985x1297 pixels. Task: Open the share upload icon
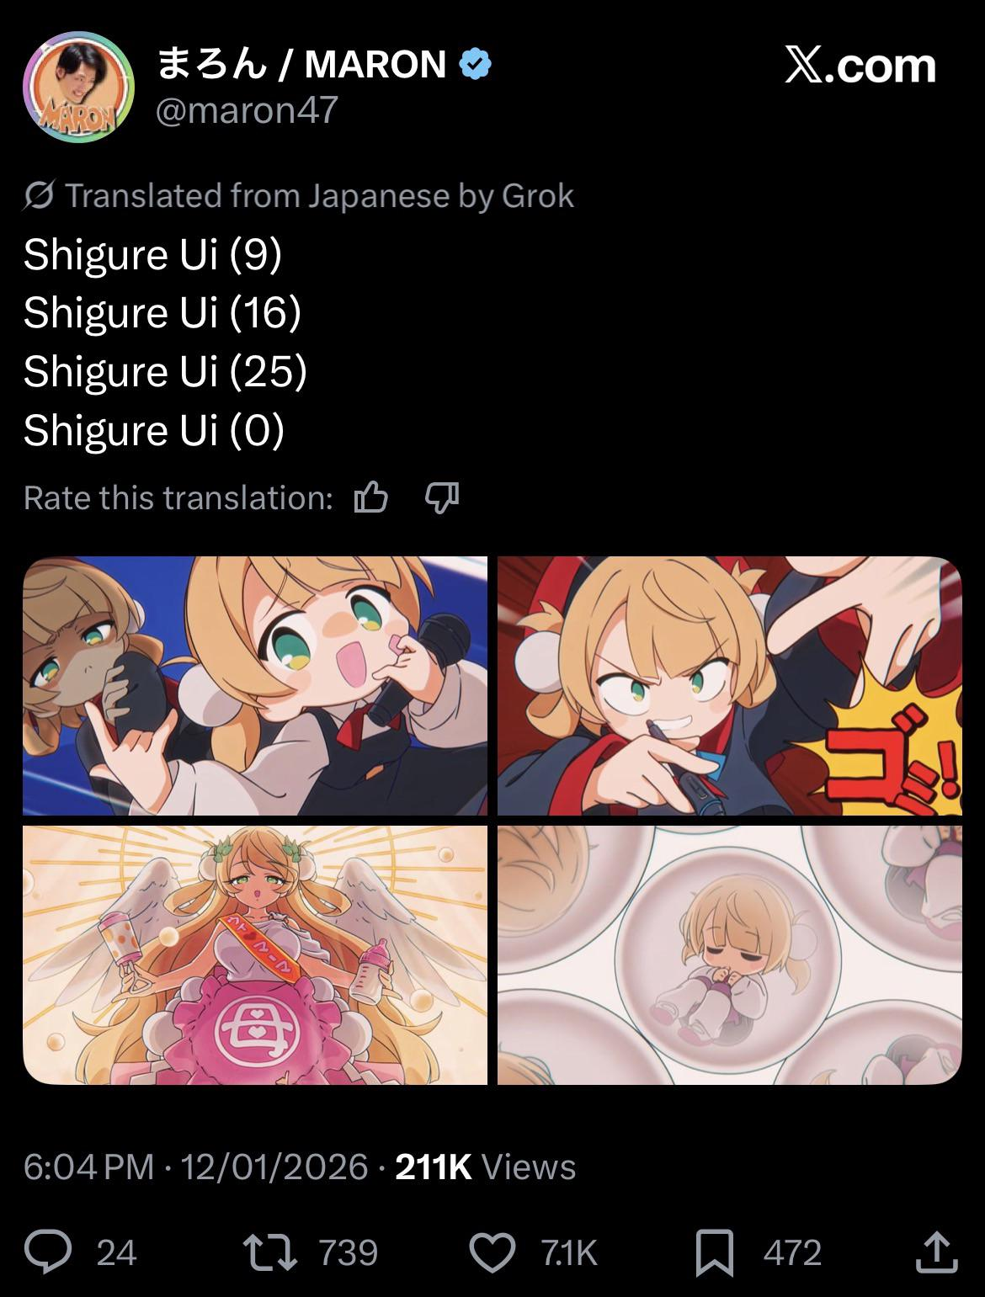936,1252
